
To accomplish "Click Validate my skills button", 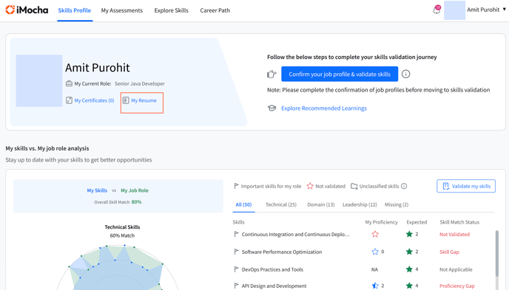I will tap(466, 186).
